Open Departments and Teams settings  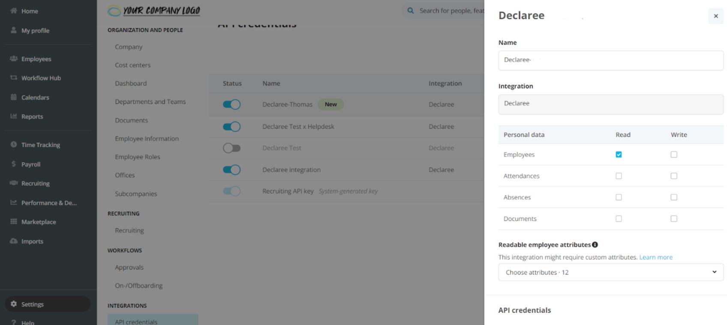[150, 102]
